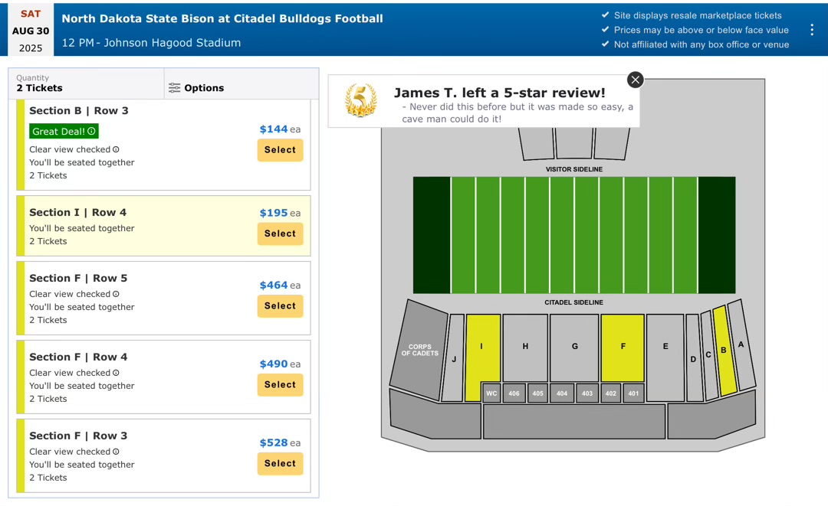Viewport: 828px width, 506px height.
Task: Select Section I Row 4 tickets at $195
Action: [x=280, y=233]
